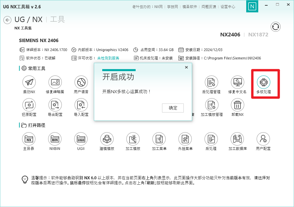The width and height of the screenshot is (294, 207).
Task: Click the 还原配置 restore config icon
Action: (29, 105)
